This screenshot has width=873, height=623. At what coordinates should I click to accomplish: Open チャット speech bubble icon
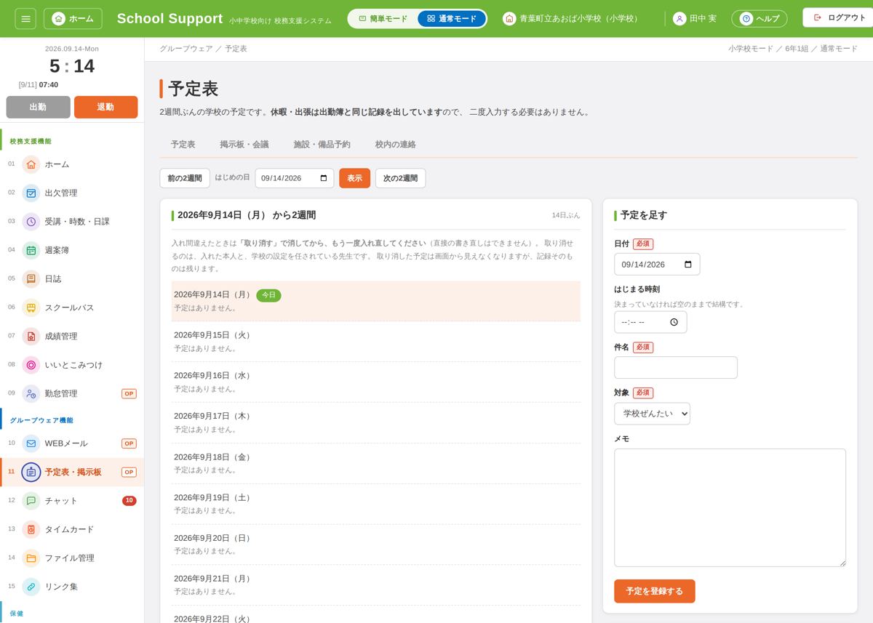point(31,501)
